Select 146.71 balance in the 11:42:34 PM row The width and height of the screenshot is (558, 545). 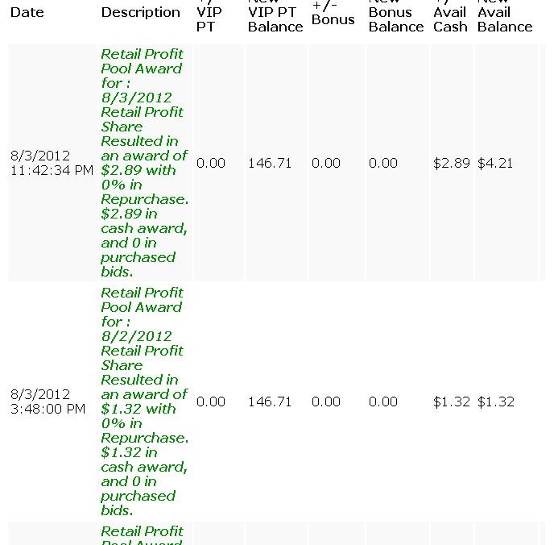pyautogui.click(x=270, y=163)
